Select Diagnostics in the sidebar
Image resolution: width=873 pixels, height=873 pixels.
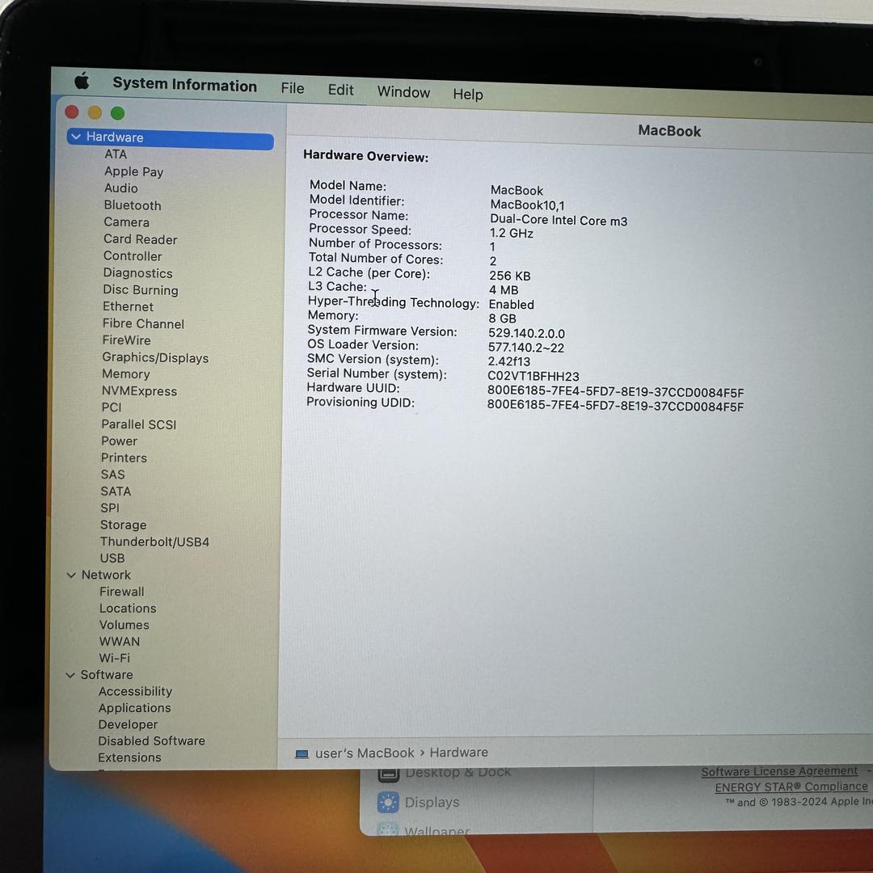pyautogui.click(x=137, y=273)
